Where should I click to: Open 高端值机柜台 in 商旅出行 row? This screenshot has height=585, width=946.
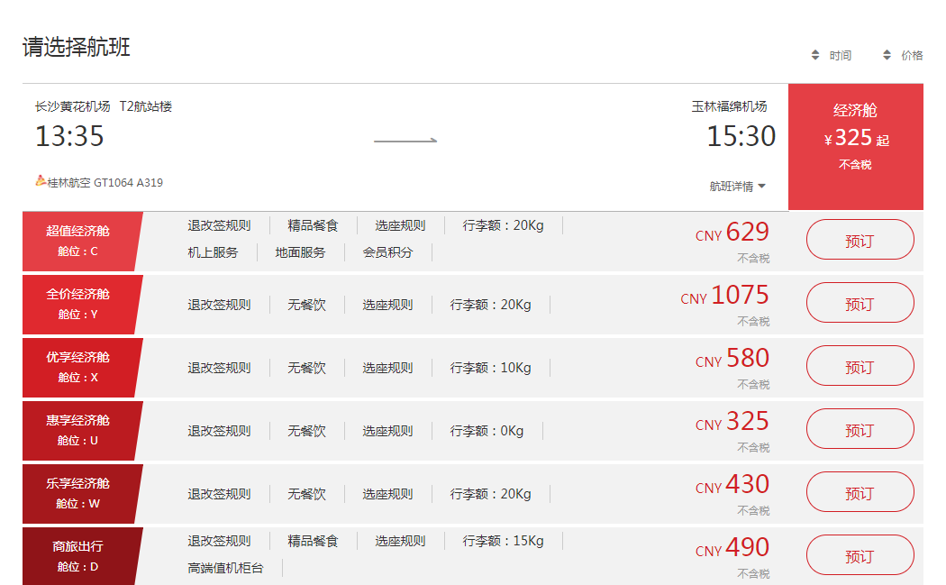click(225, 568)
